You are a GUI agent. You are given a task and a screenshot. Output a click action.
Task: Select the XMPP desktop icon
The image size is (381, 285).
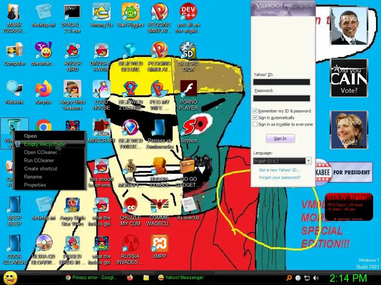pos(159,247)
